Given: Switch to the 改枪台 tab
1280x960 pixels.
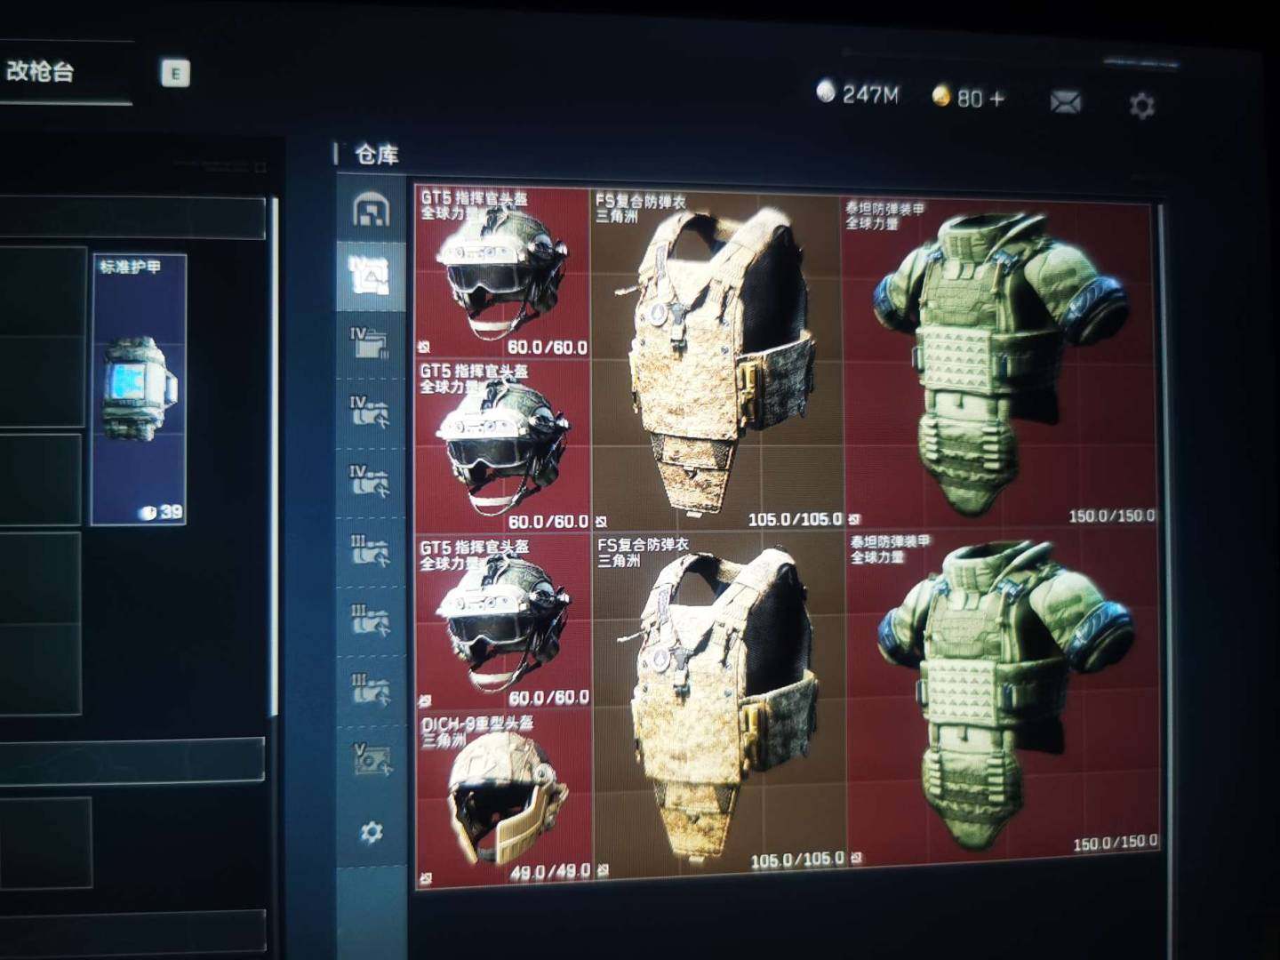Looking at the screenshot, I should pos(41,71).
